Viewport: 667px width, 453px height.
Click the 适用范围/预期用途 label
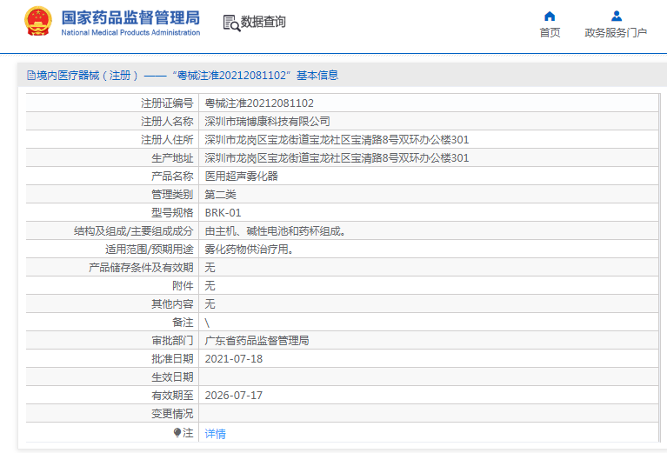tap(150, 250)
